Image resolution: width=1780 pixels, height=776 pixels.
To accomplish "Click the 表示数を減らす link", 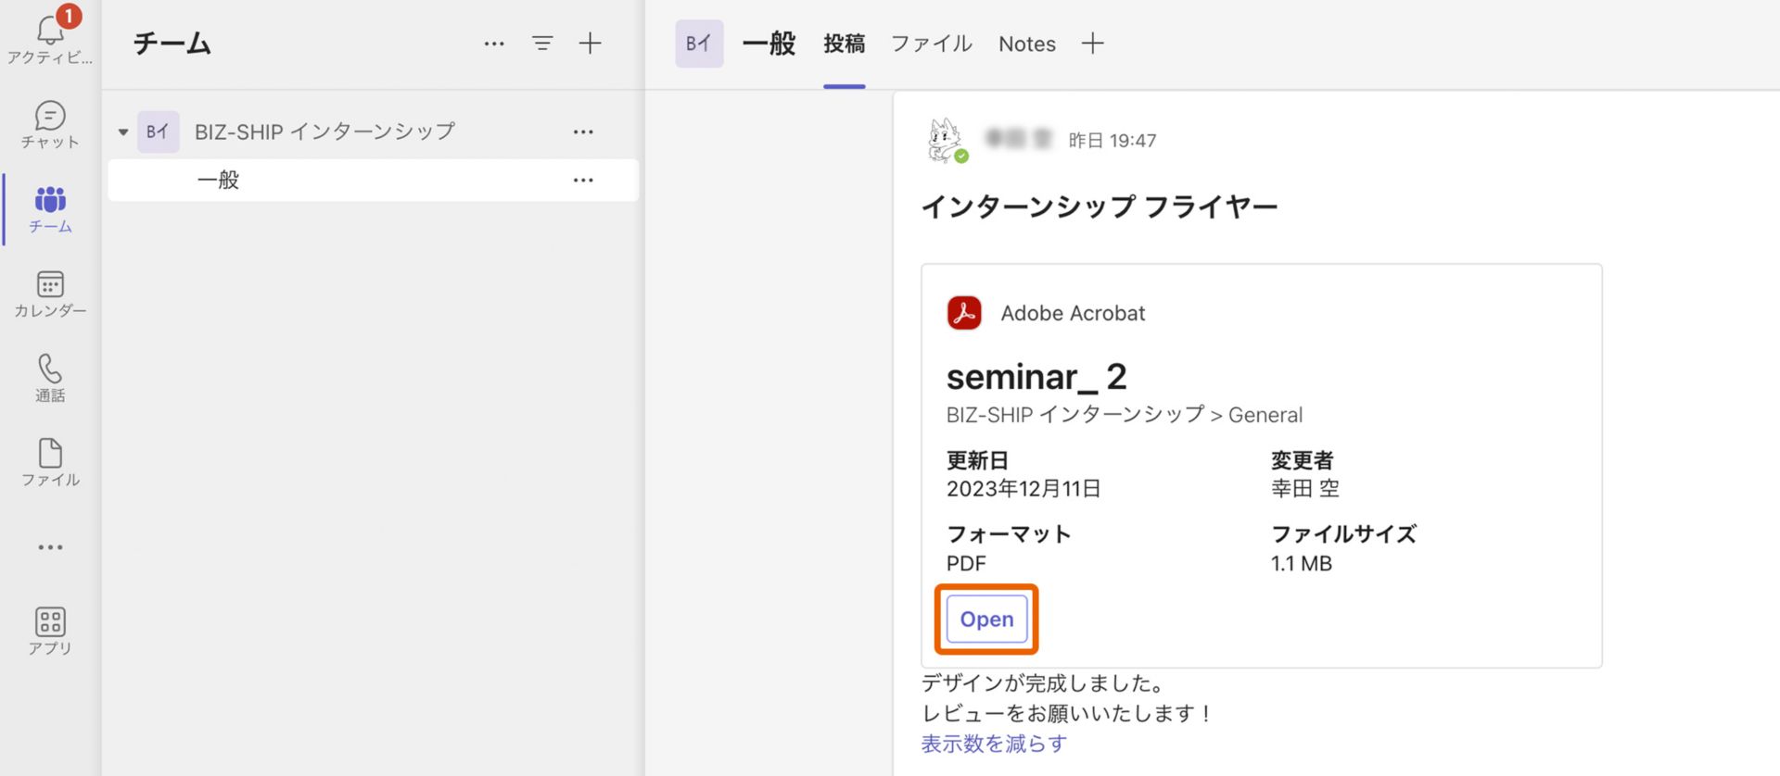I will [x=993, y=744].
